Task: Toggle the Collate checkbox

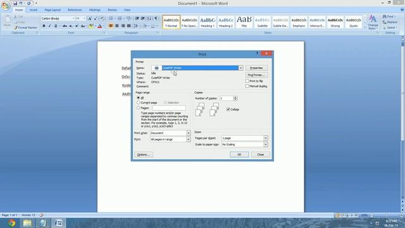Action: click(228, 110)
